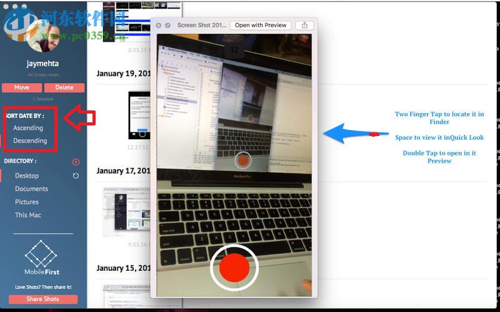The image size is (500, 312).
Task: Refresh the Desktop directory
Action: (76, 176)
